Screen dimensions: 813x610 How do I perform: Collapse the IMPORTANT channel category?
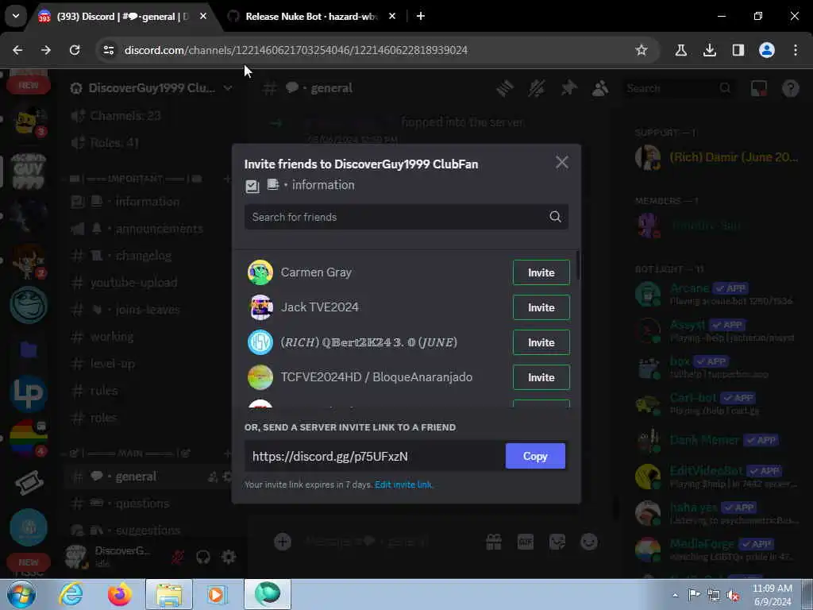136,179
